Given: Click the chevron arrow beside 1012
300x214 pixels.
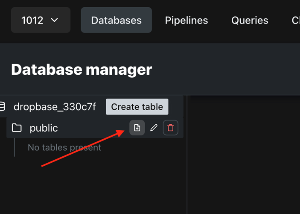Looking at the screenshot, I should [54, 20].
